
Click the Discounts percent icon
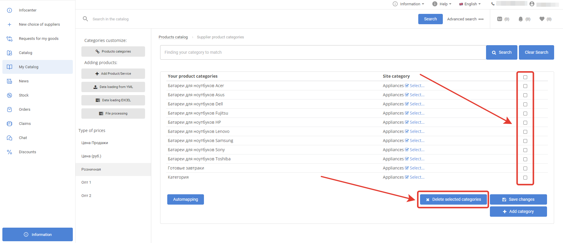coord(9,152)
